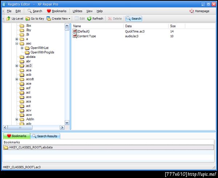Expand the .a registry key
218x178 pixels.
click(x=17, y=39)
